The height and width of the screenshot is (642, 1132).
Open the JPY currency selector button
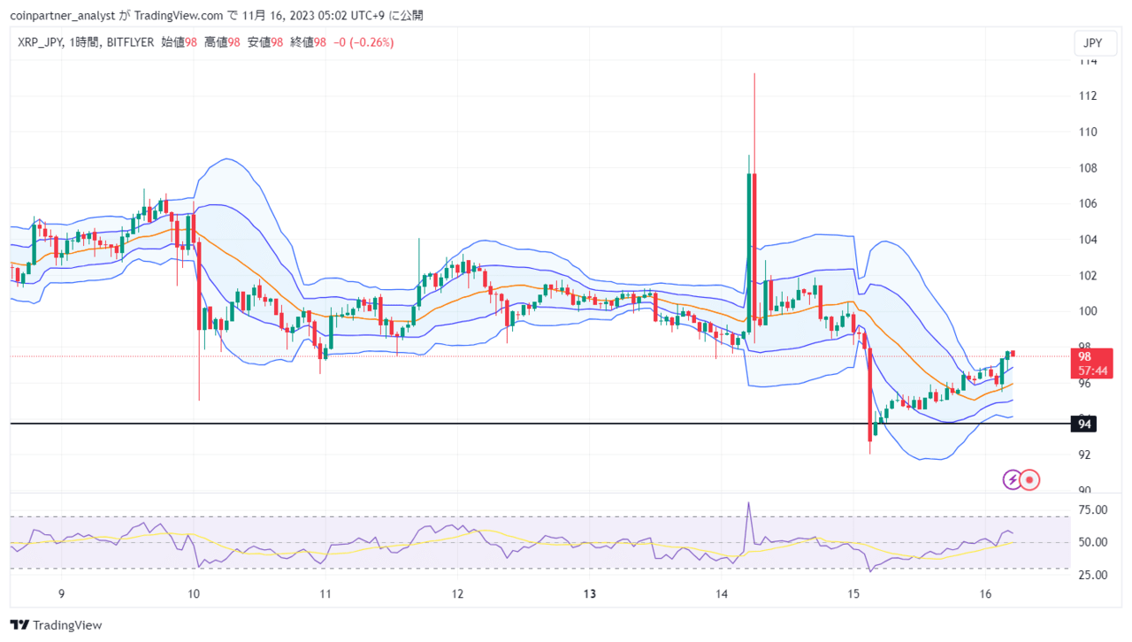click(1093, 42)
